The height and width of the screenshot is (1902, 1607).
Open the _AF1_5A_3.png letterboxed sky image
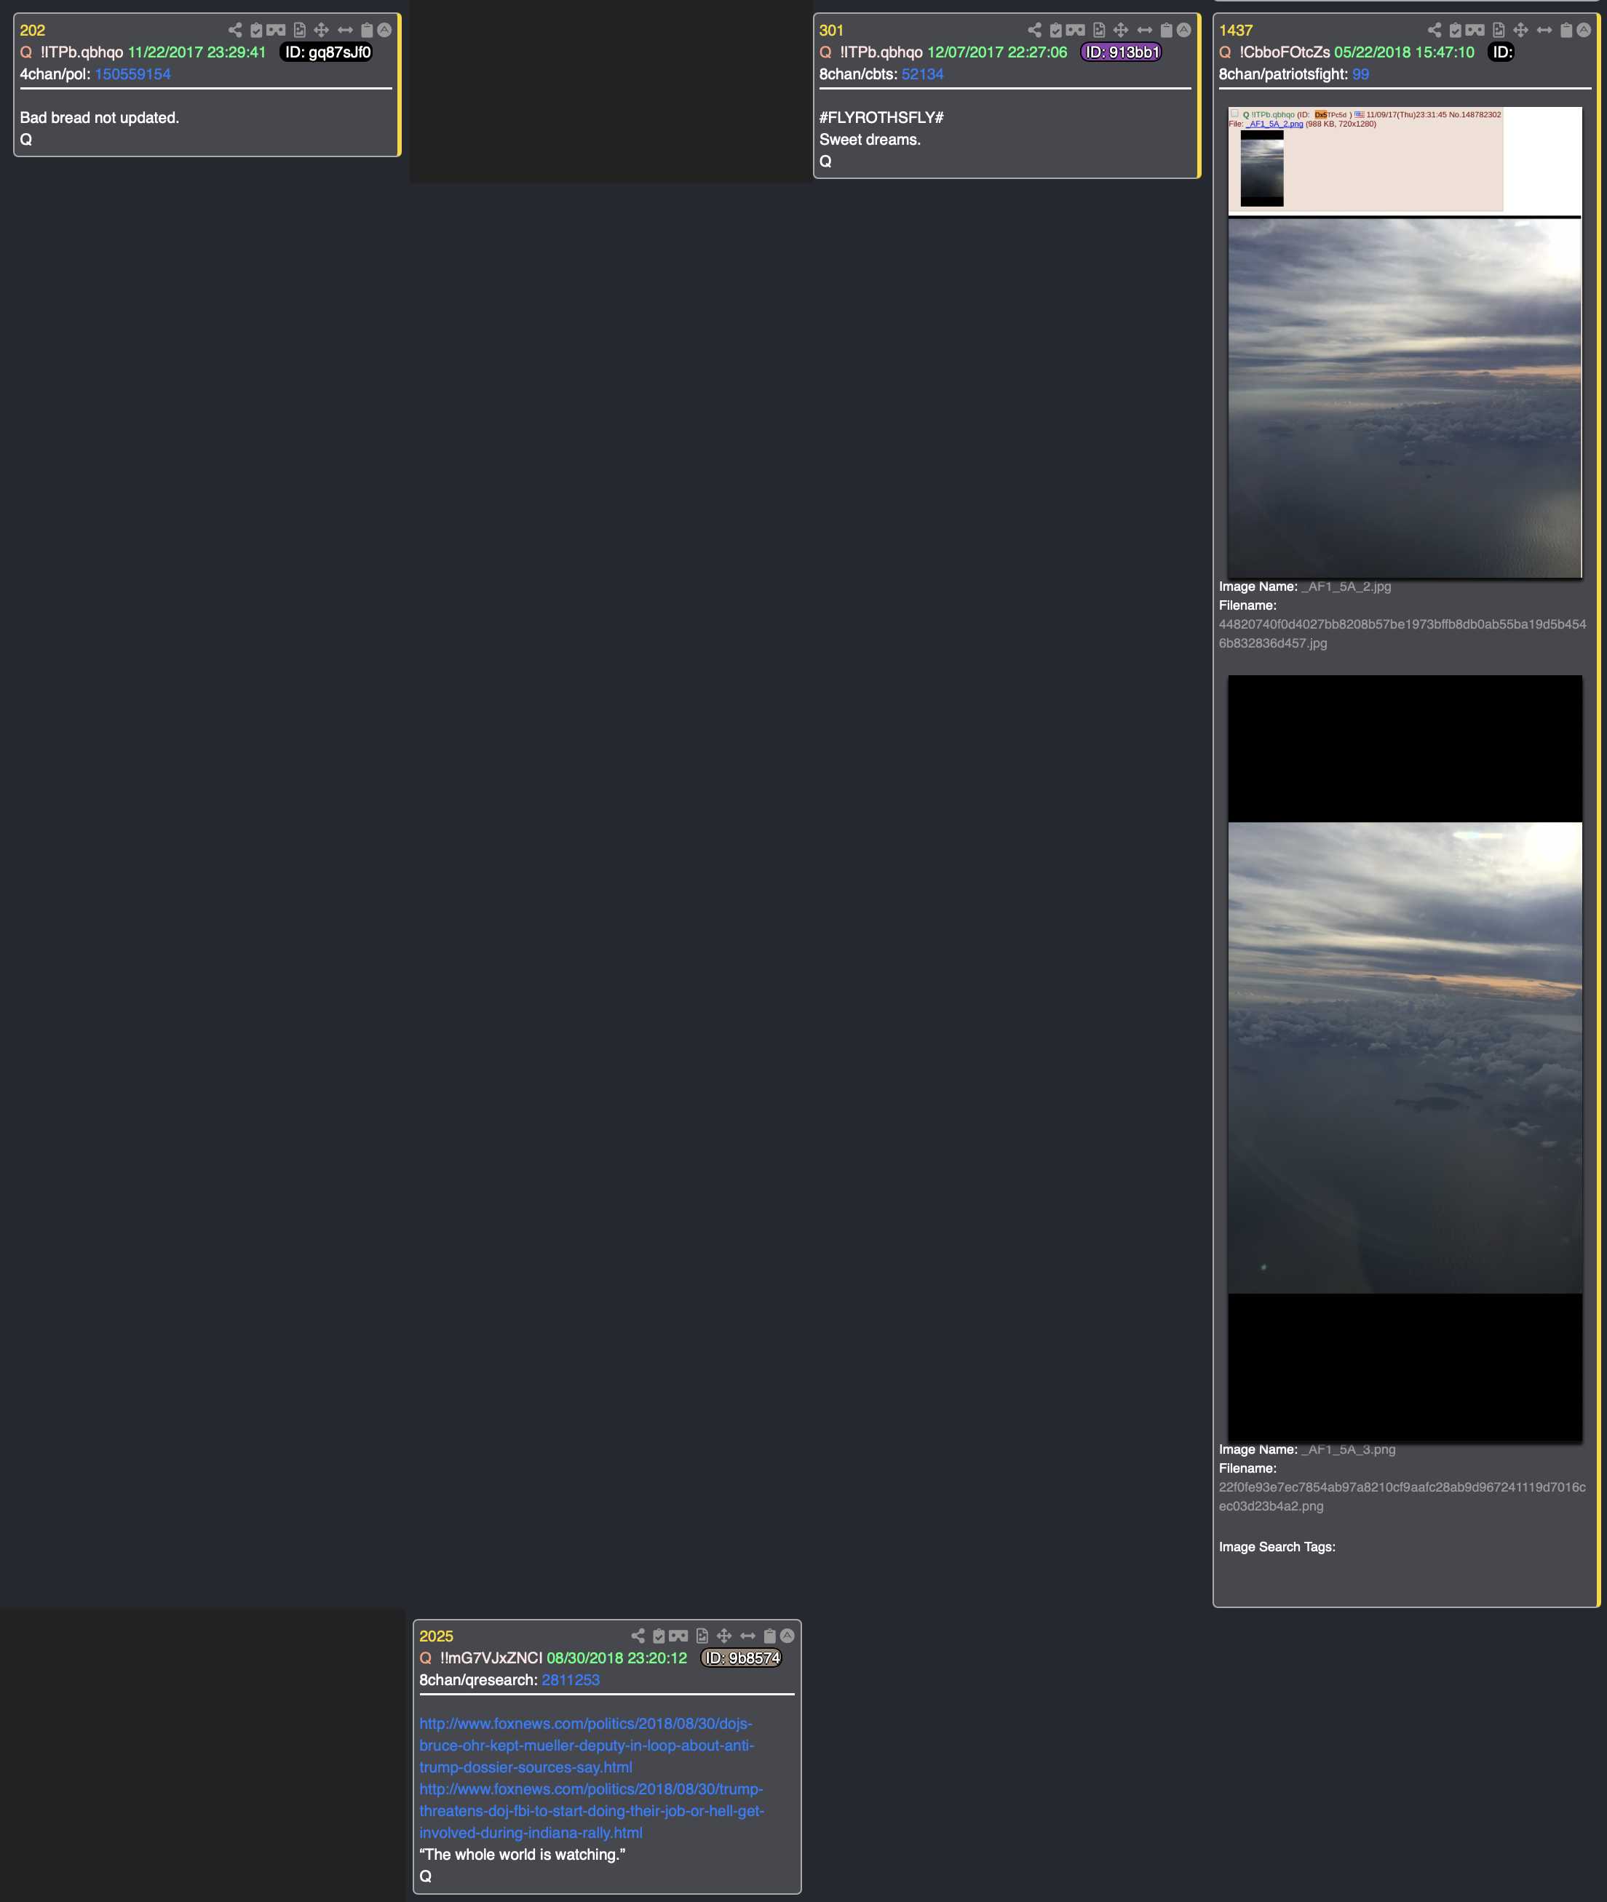[x=1404, y=1059]
